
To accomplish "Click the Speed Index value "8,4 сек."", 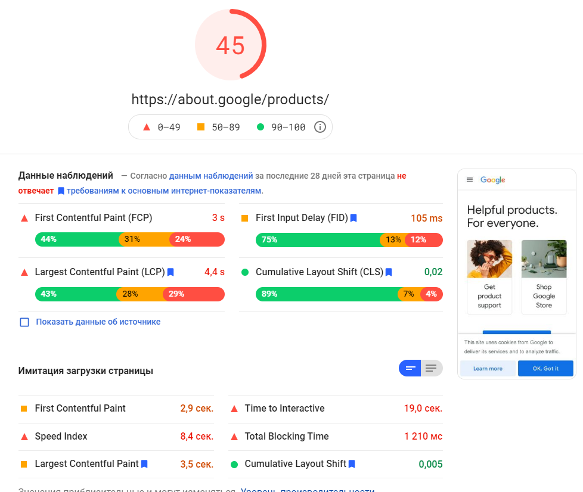I will [197, 436].
